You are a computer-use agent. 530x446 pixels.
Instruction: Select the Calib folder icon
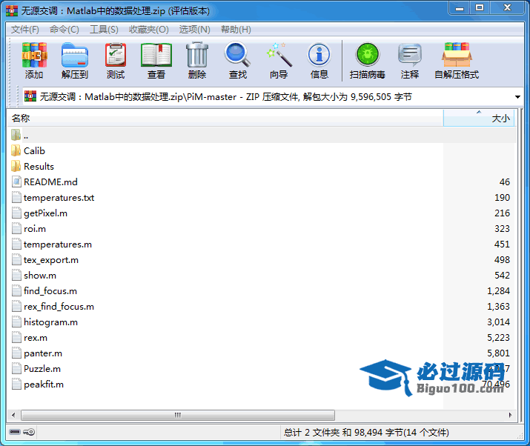[x=16, y=150]
